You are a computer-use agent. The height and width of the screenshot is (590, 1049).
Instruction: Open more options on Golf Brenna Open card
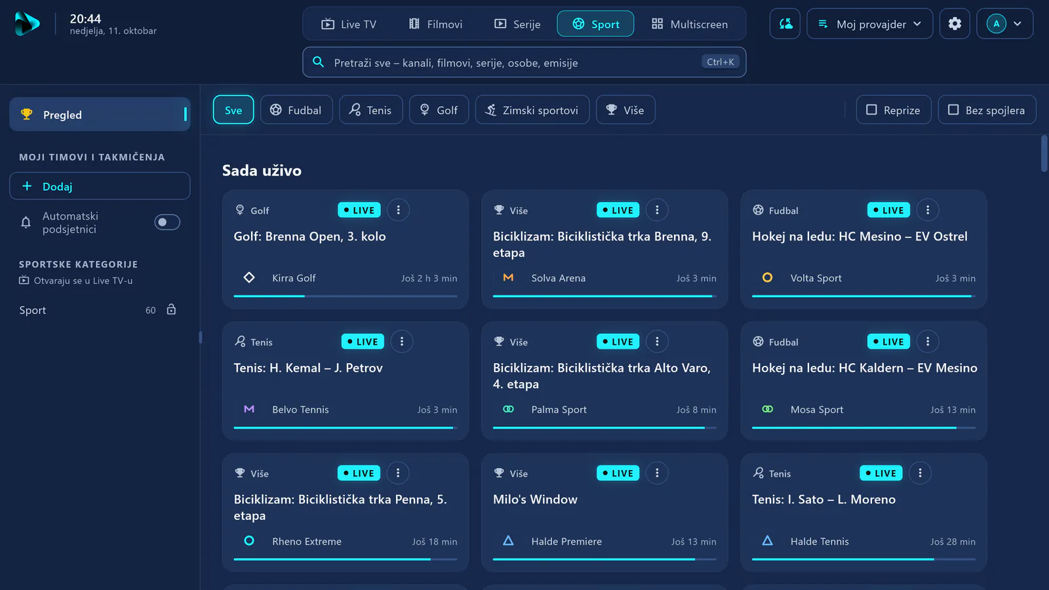click(398, 210)
